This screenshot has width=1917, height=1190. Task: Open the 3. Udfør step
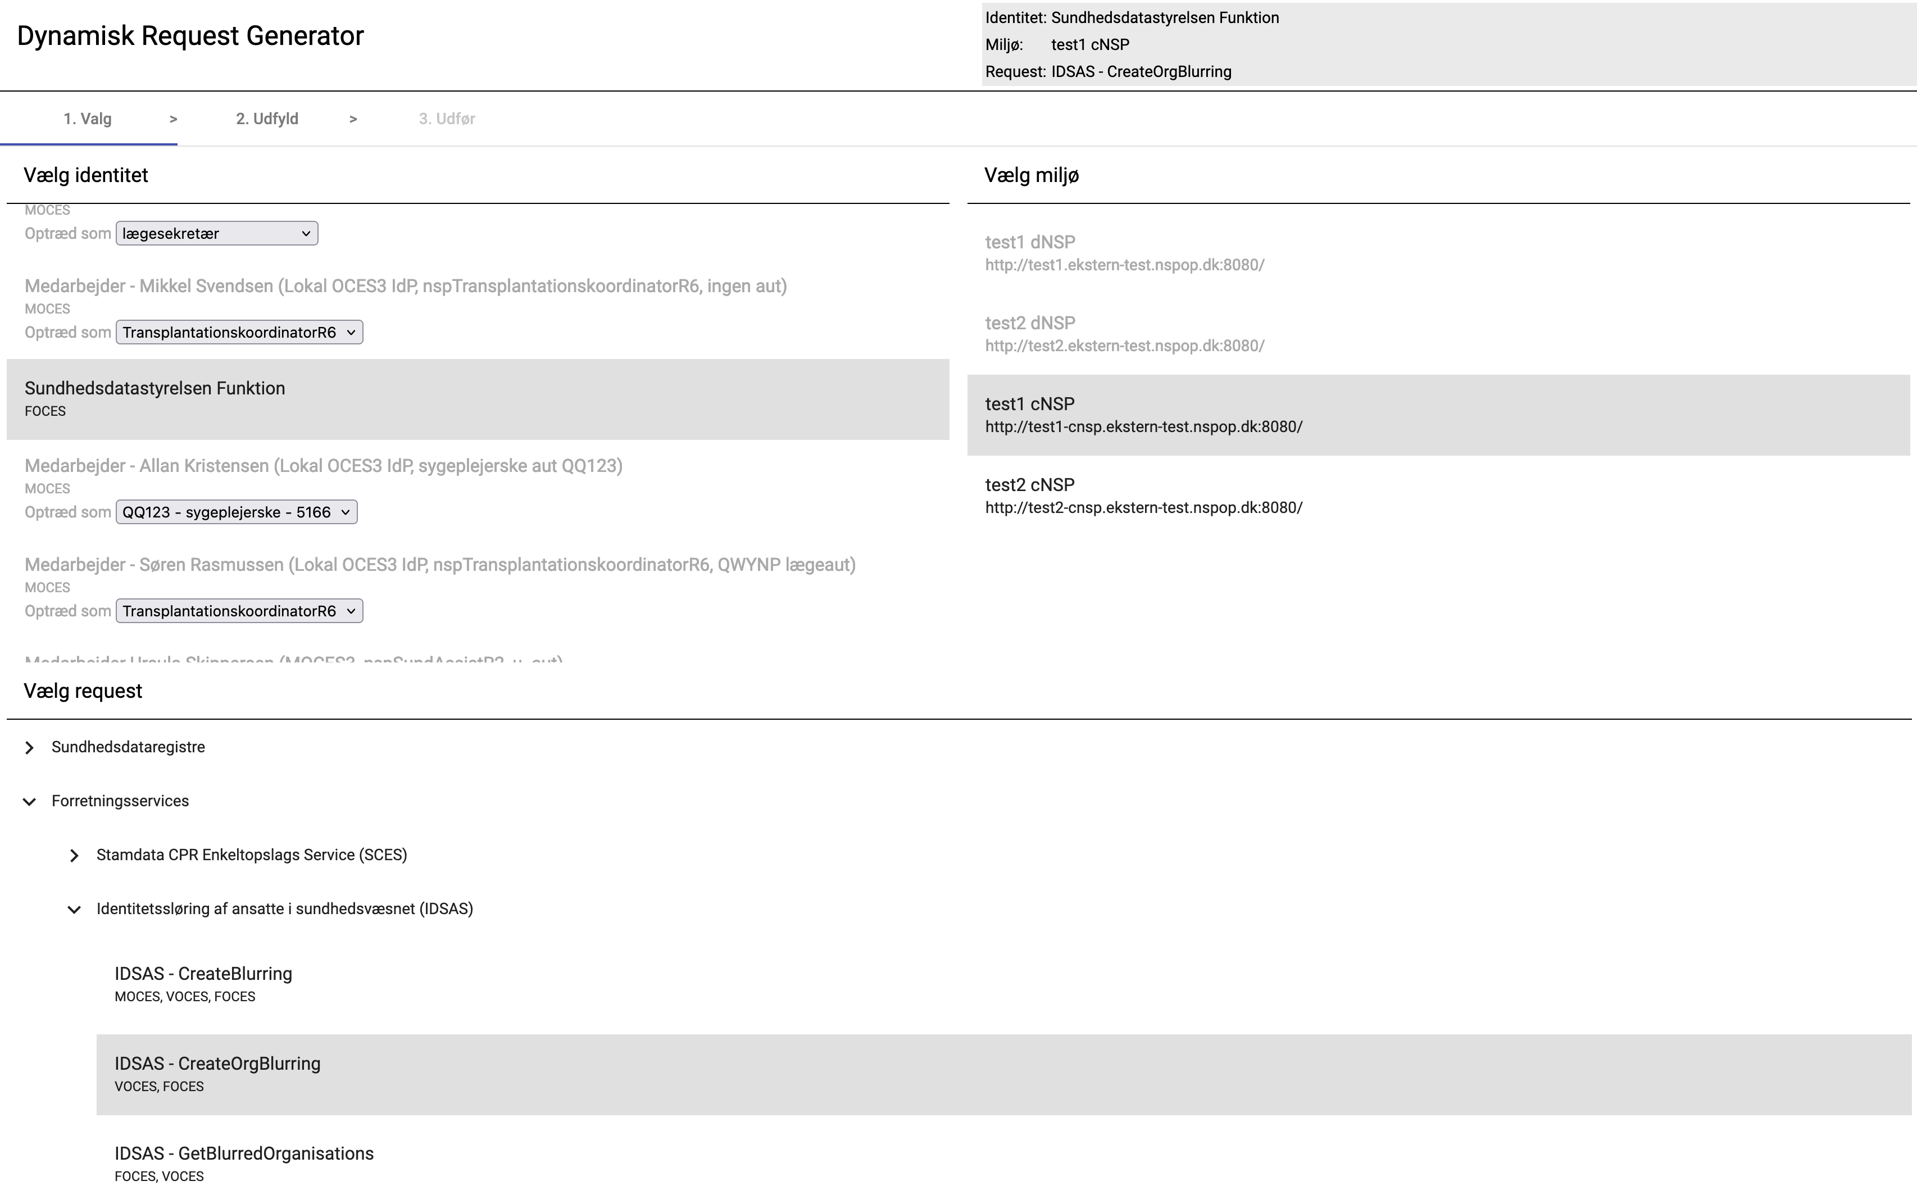tap(446, 119)
